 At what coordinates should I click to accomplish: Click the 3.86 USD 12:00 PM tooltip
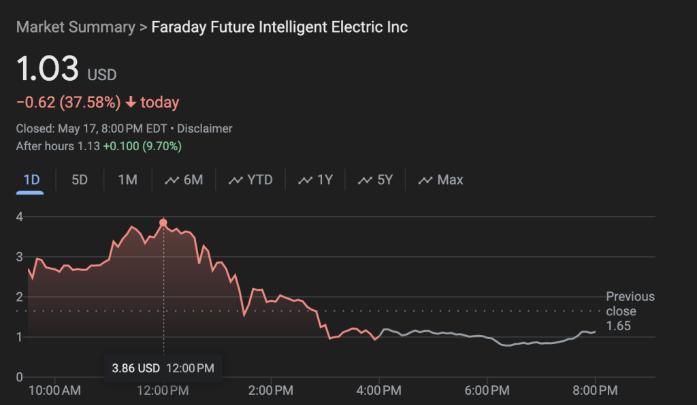163,368
